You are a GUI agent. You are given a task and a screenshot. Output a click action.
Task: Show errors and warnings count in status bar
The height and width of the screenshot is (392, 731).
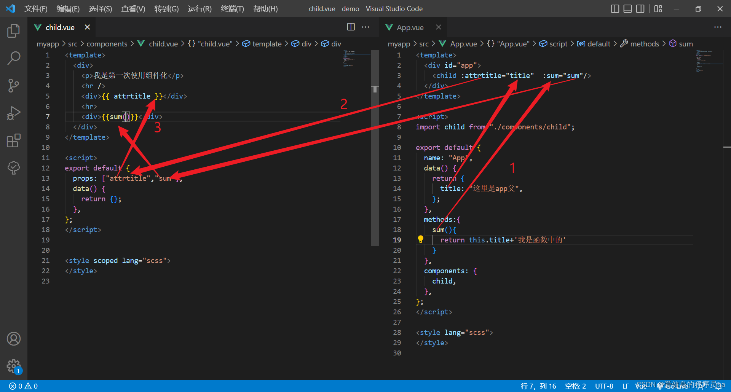(24, 386)
